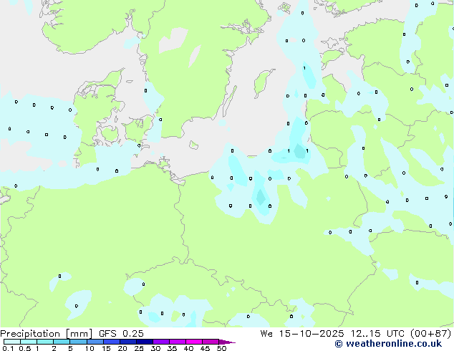Click the 45–50 mm legend color swatch
This screenshot has height=351, width=454.
211,342
